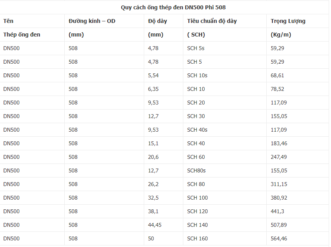Select the 'SCH 10' standard cell
Screen dimensions: 331x247
point(196,89)
